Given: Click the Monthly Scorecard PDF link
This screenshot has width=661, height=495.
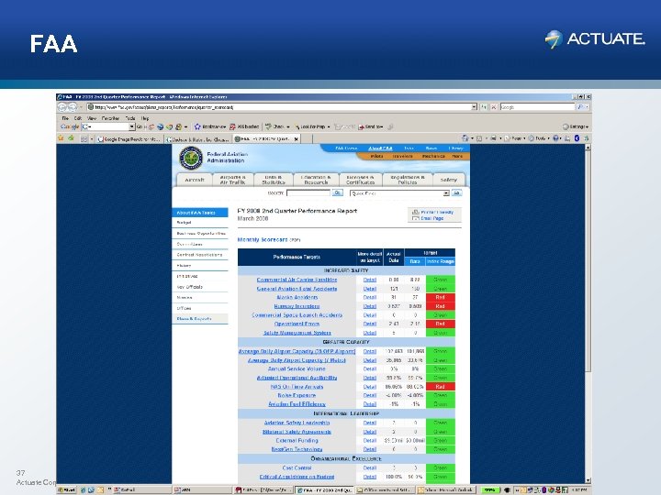Looking at the screenshot, I should tap(268, 239).
